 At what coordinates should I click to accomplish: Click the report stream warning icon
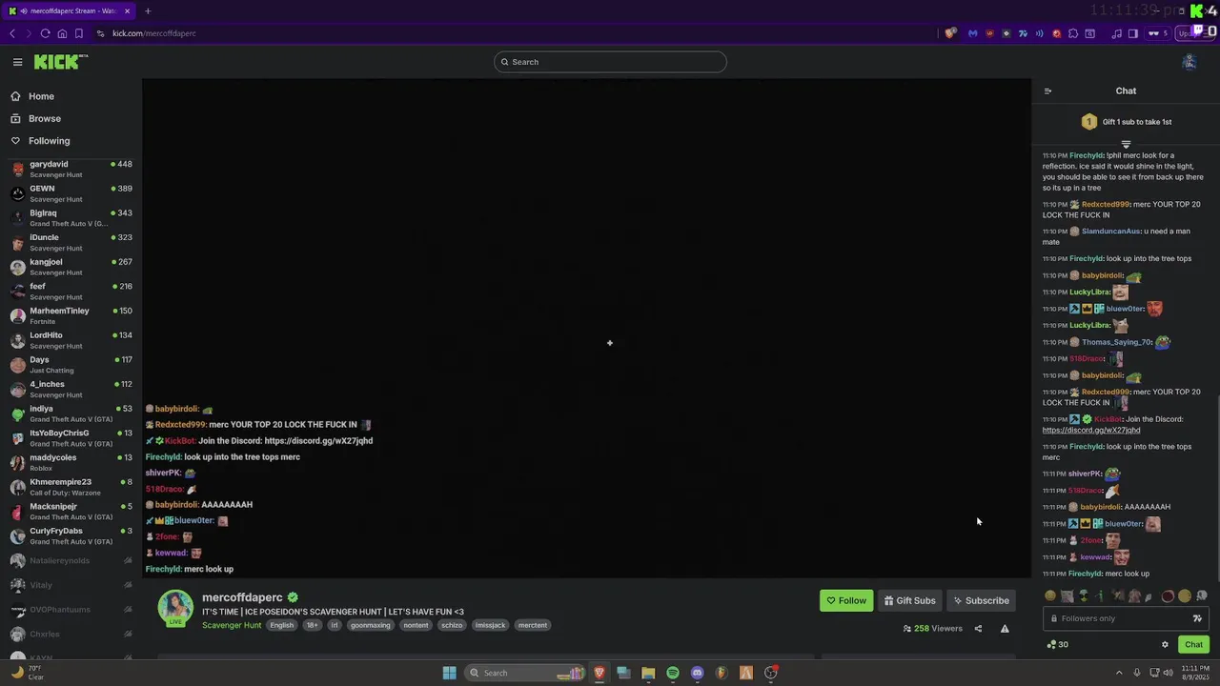coord(1005,629)
